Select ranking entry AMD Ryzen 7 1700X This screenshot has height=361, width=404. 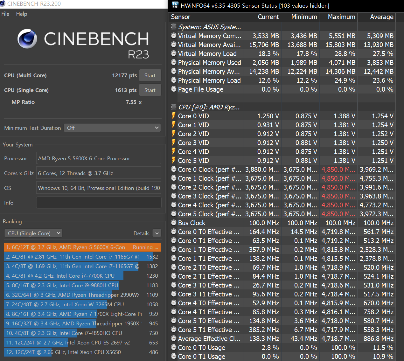pyautogui.click(x=82, y=314)
